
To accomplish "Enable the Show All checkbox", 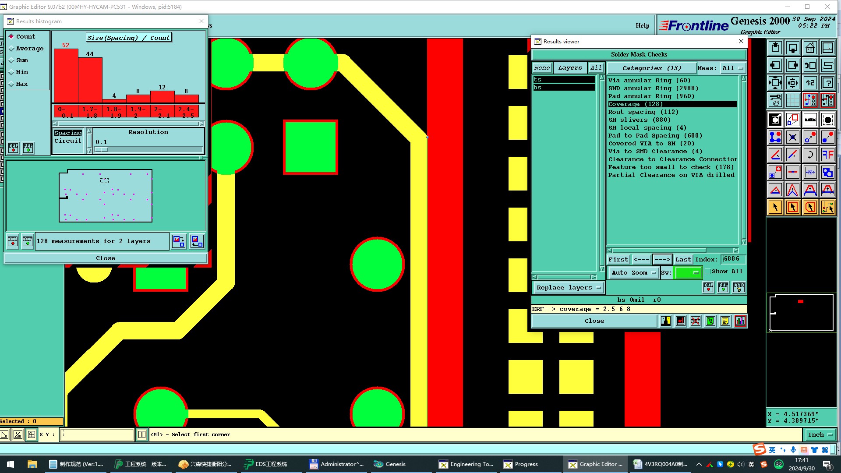I will [708, 272].
